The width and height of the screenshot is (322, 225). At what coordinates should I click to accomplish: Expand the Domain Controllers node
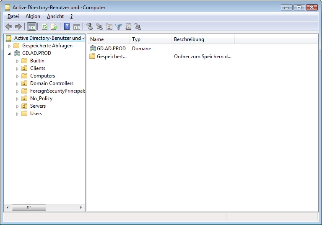(18, 83)
